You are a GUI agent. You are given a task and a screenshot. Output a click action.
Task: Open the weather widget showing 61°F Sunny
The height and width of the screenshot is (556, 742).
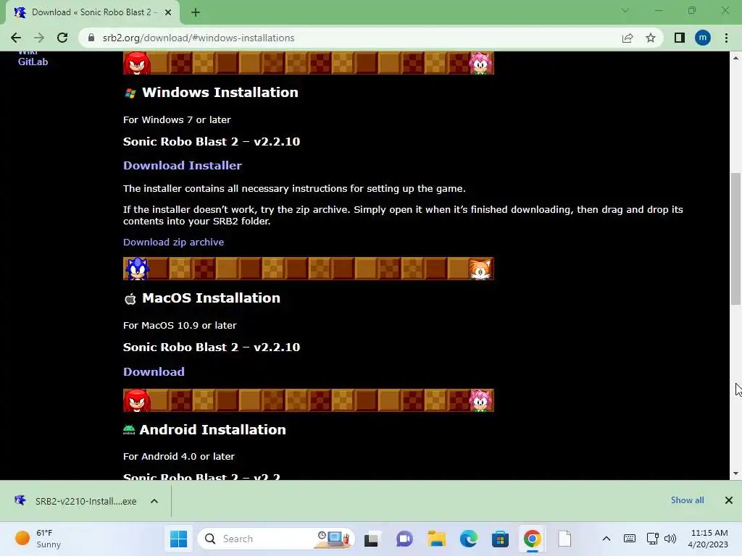tap(38, 539)
